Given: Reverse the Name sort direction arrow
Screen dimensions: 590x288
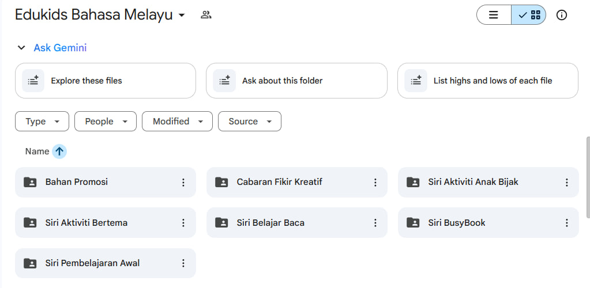Looking at the screenshot, I should click(59, 151).
